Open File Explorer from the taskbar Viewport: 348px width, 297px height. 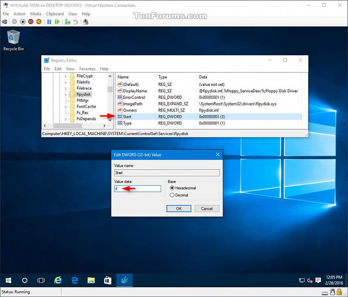(x=91, y=280)
